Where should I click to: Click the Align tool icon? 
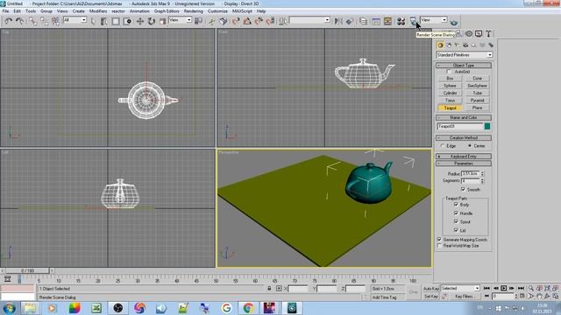(349, 21)
